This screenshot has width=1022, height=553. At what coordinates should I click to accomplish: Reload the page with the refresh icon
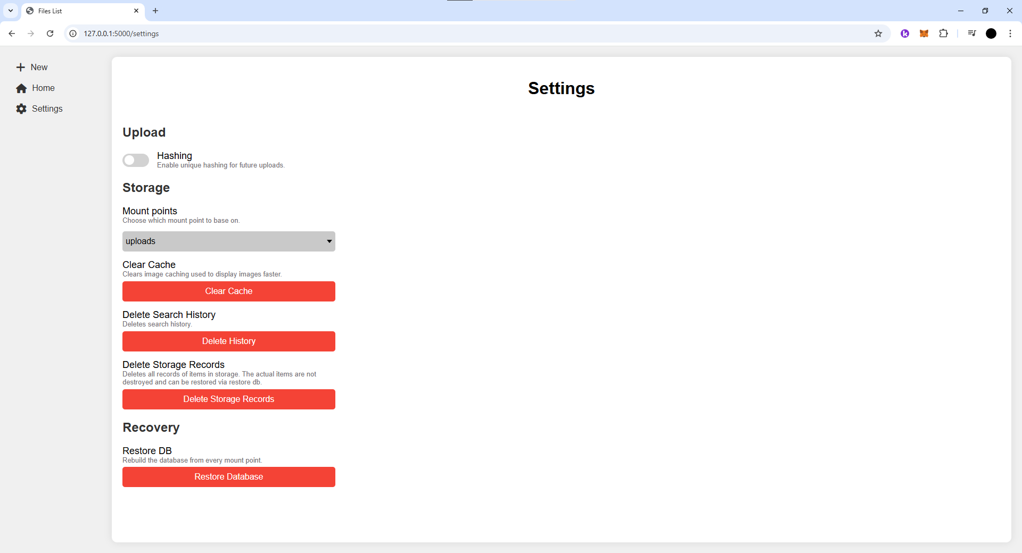tap(50, 33)
